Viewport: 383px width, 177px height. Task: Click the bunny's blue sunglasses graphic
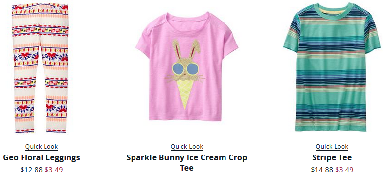pos(185,68)
